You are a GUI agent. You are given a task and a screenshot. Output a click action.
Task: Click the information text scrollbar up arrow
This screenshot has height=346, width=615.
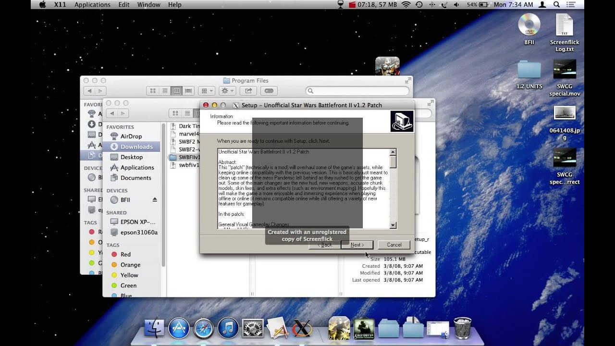(x=393, y=152)
